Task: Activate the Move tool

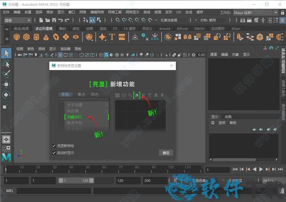Action: coord(6,84)
